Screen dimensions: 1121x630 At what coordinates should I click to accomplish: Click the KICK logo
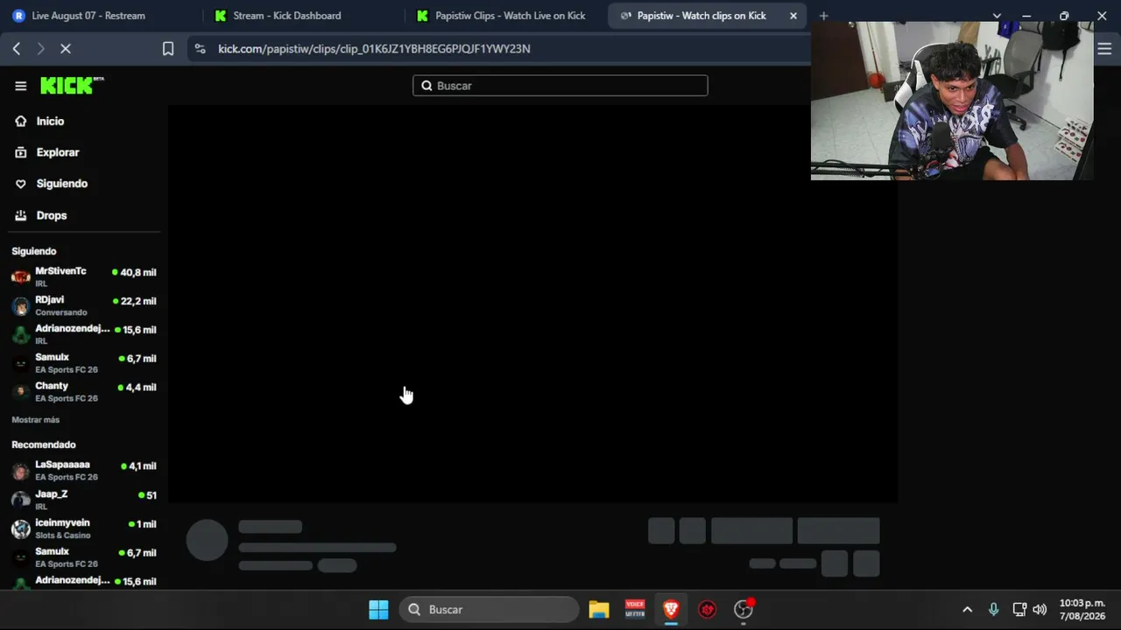[x=72, y=85]
